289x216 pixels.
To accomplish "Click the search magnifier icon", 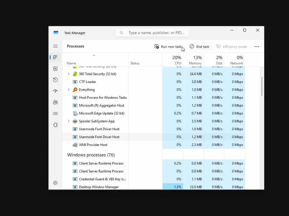I will 121,33.
